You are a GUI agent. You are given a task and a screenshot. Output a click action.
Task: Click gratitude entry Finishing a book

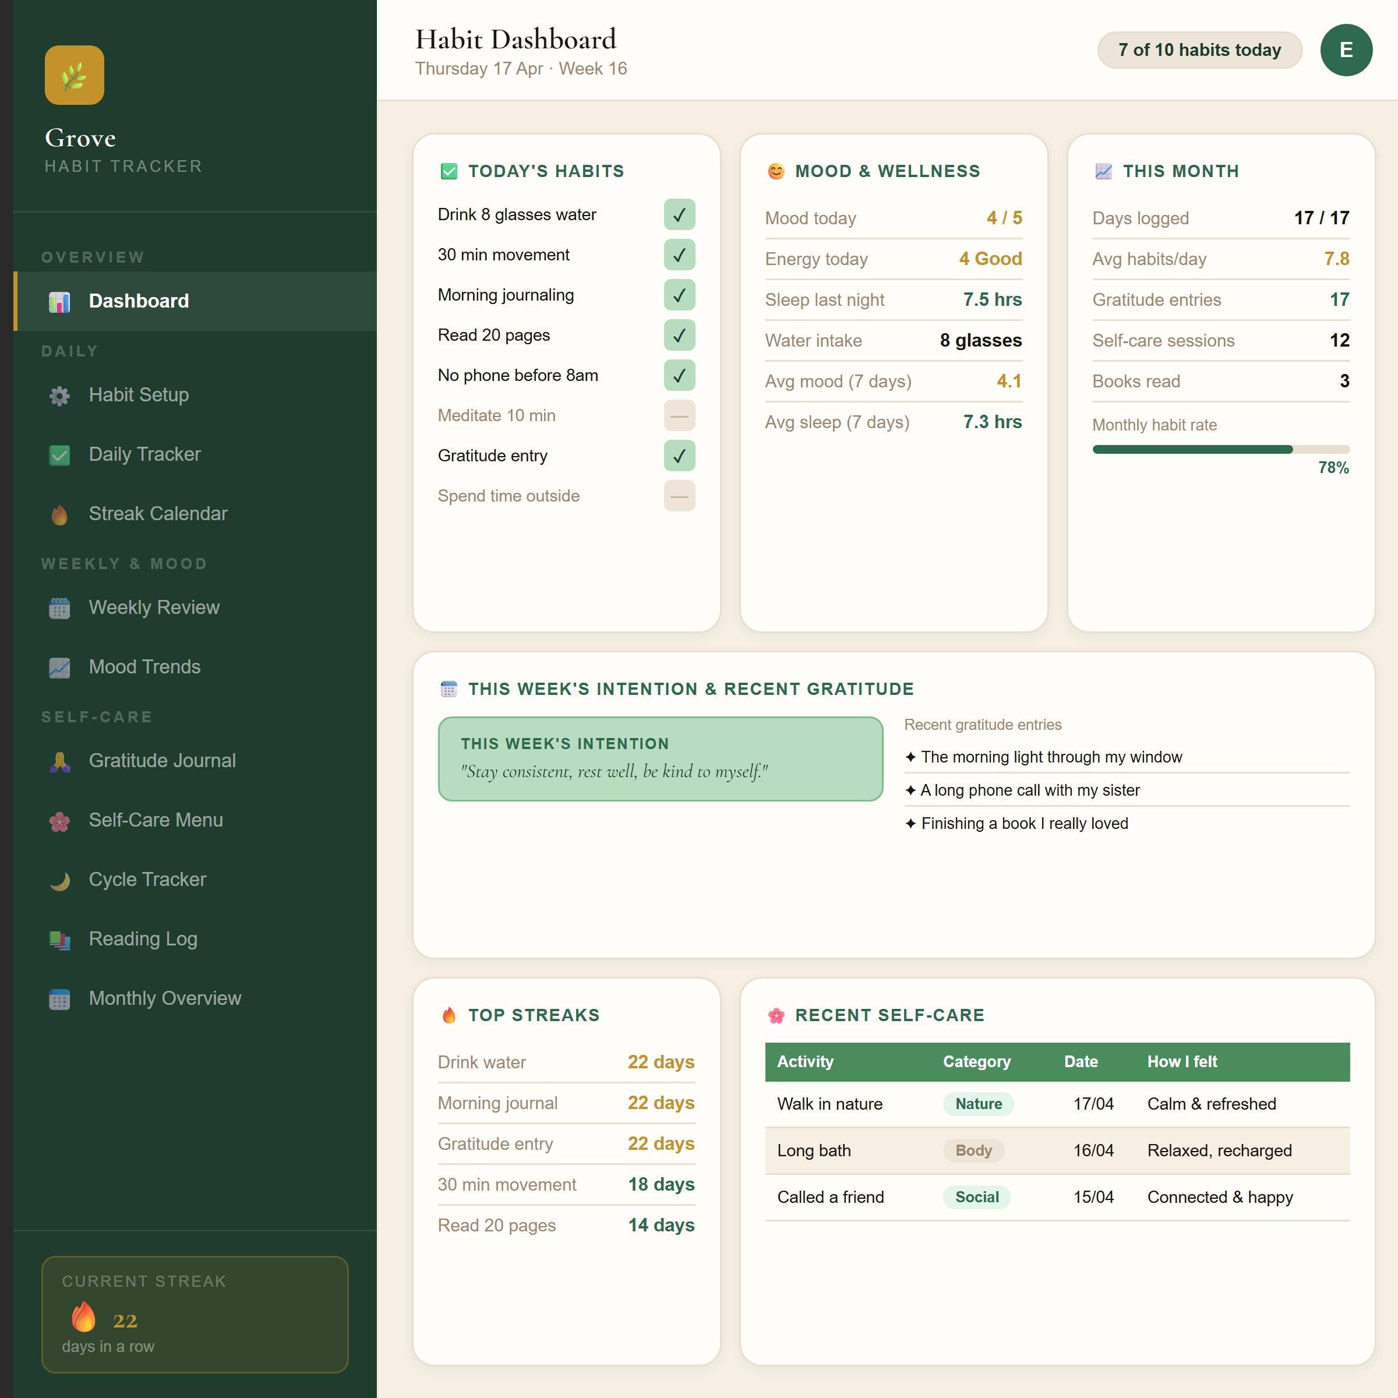[x=1127, y=824]
